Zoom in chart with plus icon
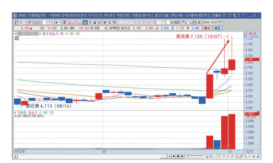This screenshot has height=163, width=273. [254, 157]
